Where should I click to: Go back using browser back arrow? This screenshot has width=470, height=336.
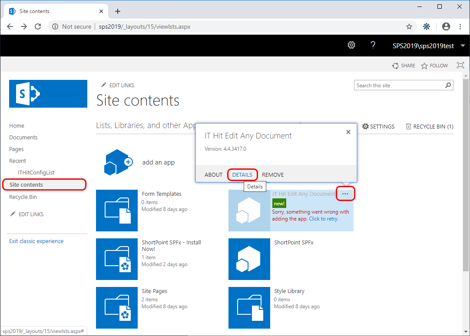(x=10, y=26)
